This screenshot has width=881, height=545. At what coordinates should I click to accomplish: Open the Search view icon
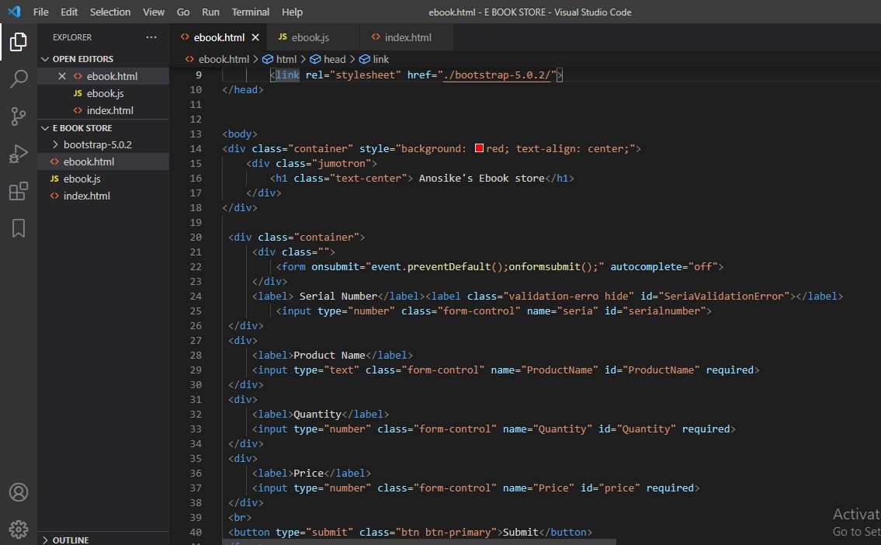pyautogui.click(x=18, y=79)
